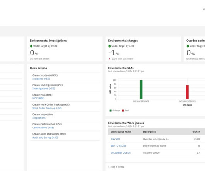Viewport: 205px width, 171px height.
Task: Open the Incidents (HSE) link
Action: click(41, 79)
